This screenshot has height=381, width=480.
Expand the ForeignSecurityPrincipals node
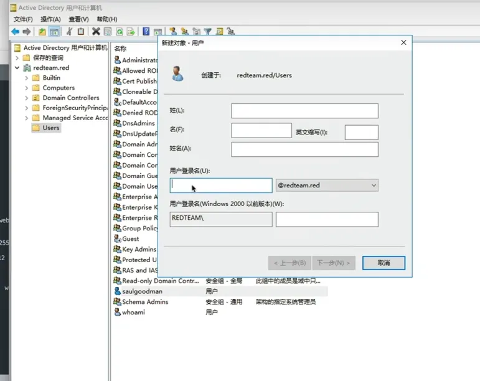(26, 108)
